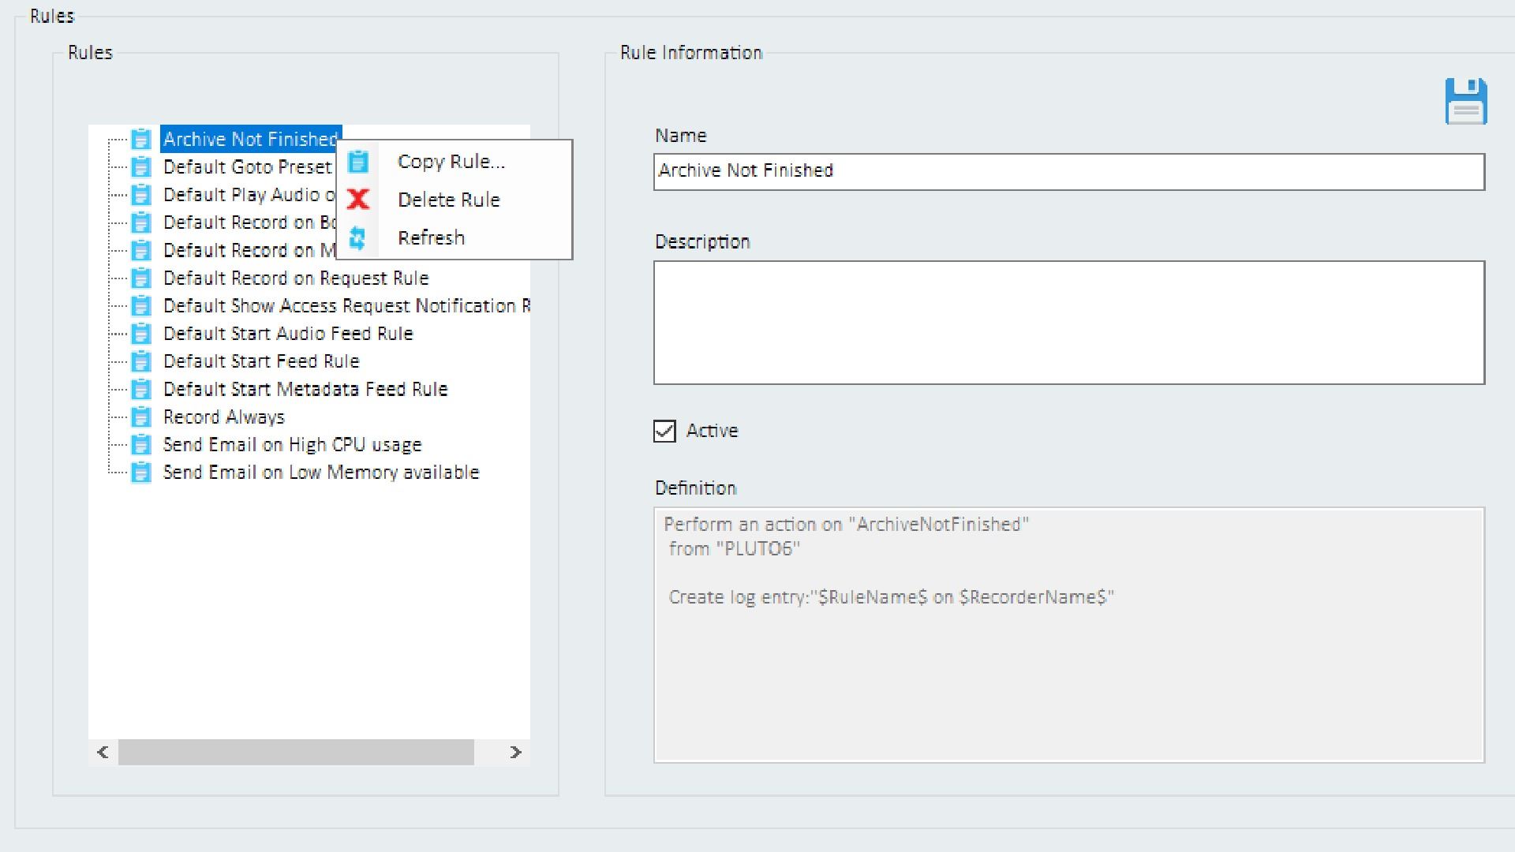Viewport: 1515px width, 852px height.
Task: Select the Default Start Feed Rule
Action: point(261,361)
